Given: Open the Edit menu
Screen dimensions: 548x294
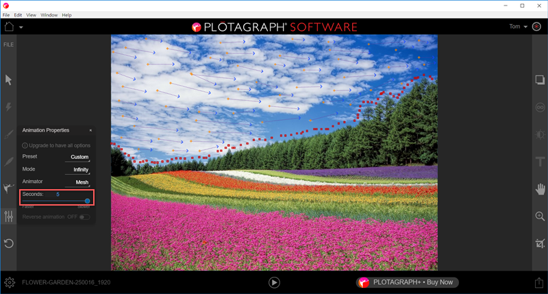Looking at the screenshot, I should coord(18,15).
